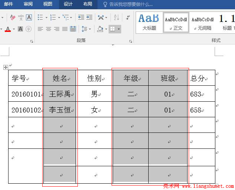
Task: Align text left
Action: (x=40, y=29)
